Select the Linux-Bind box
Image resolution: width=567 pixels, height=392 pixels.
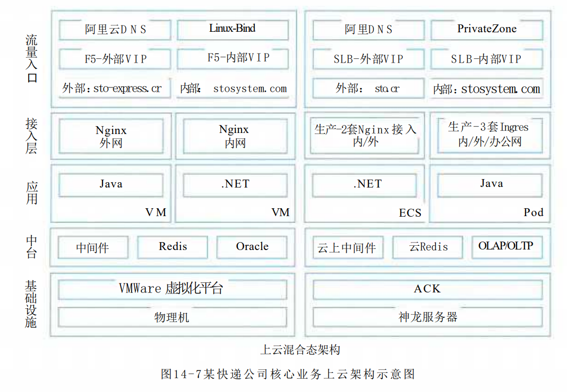[233, 29]
